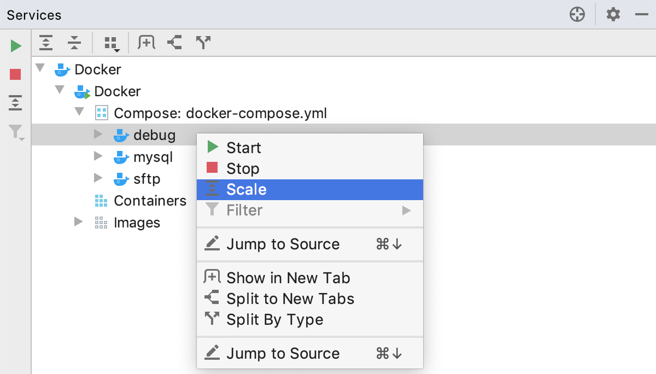Open the Filter submenu in the context menu
The width and height of the screenshot is (656, 374).
tap(245, 210)
